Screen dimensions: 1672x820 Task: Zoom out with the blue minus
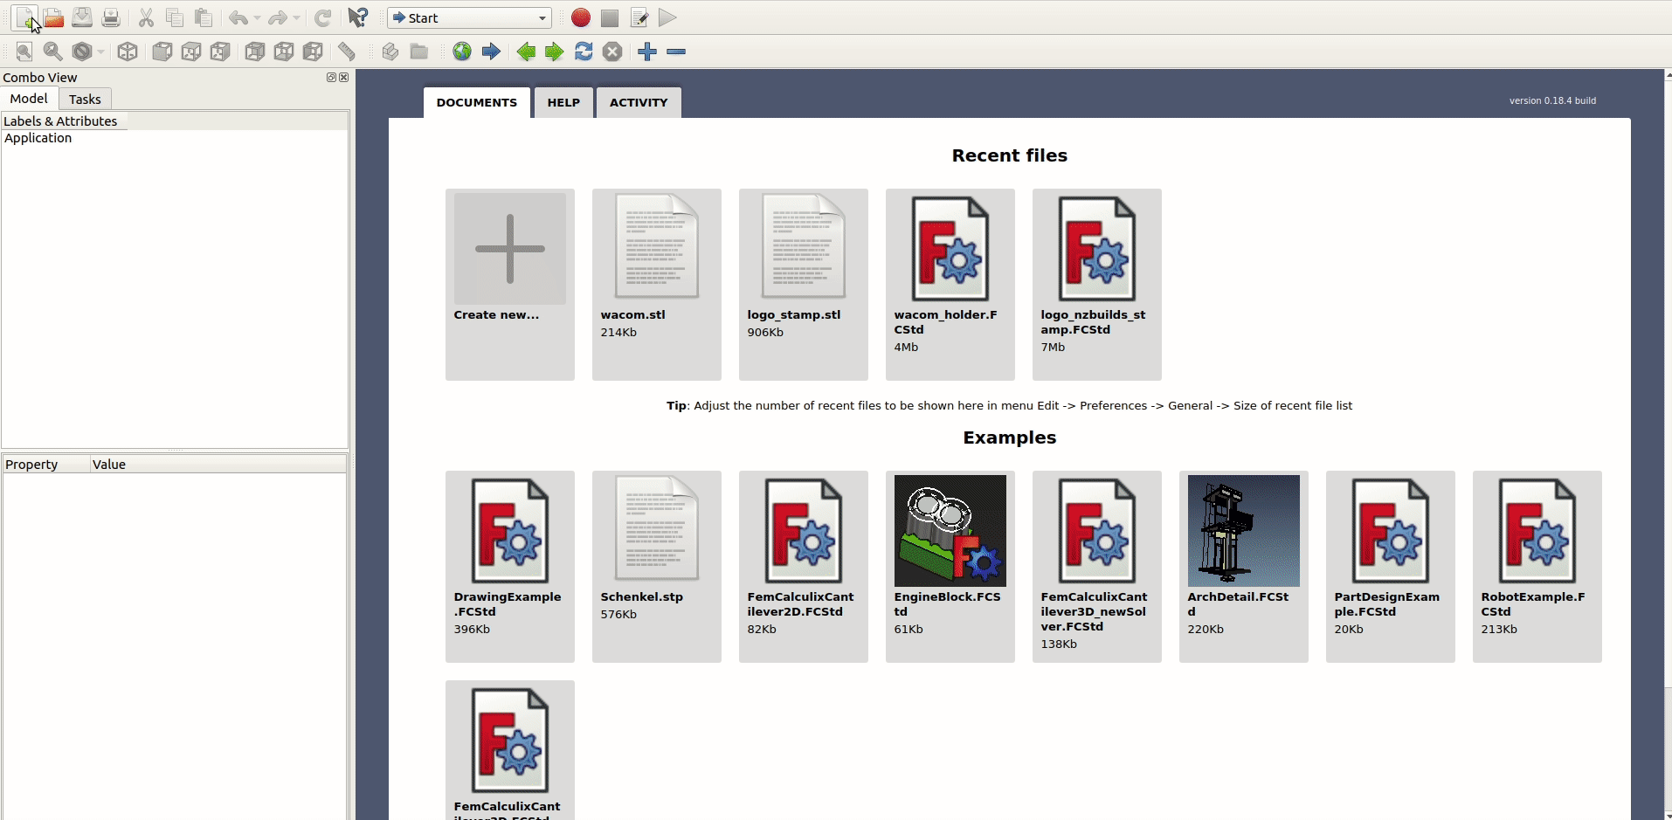point(676,52)
